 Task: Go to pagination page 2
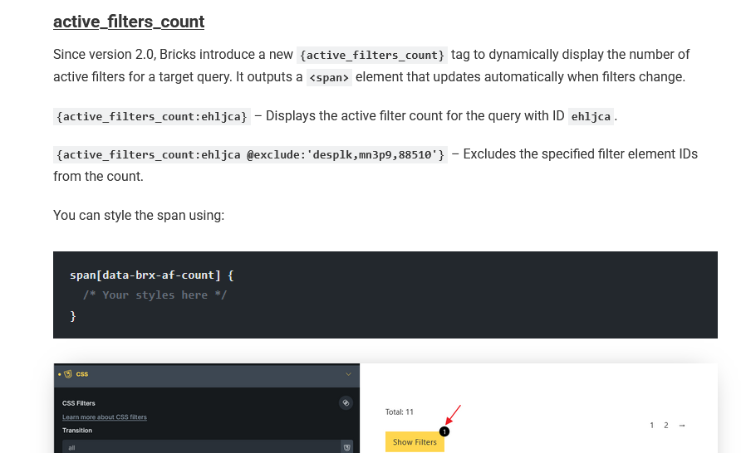coord(665,426)
